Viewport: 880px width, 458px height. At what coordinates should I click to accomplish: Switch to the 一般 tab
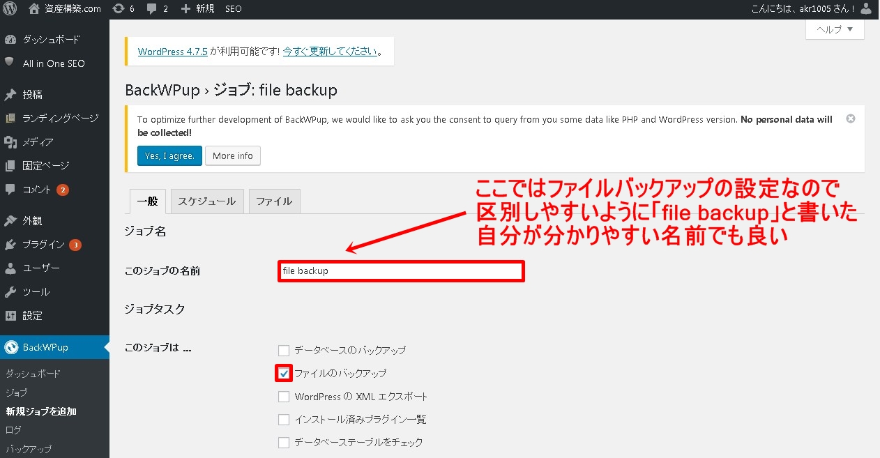coord(147,201)
